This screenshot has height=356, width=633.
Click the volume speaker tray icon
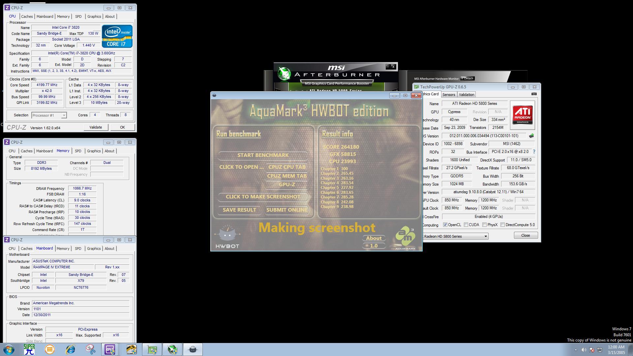[x=584, y=350]
